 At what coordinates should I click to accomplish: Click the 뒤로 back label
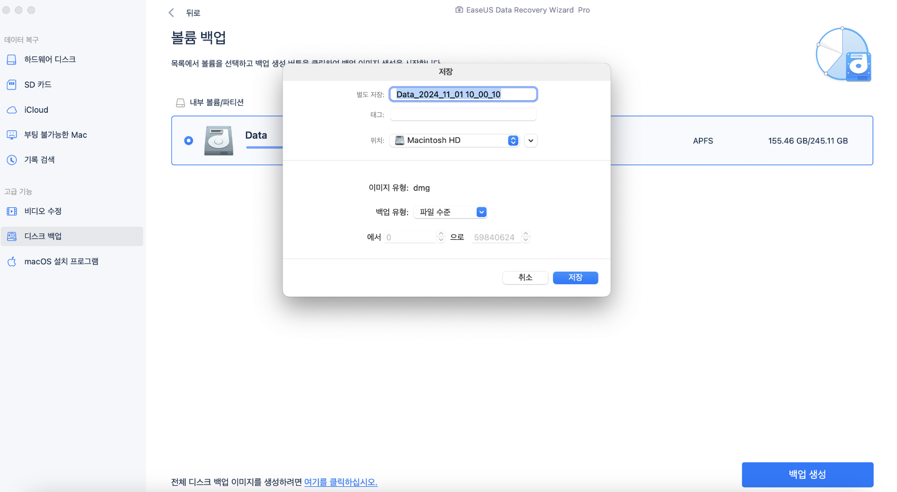pyautogui.click(x=193, y=13)
